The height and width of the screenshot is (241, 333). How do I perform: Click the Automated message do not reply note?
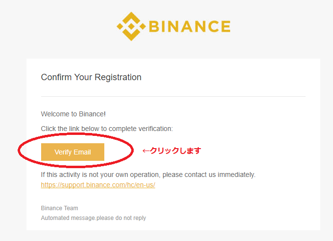(94, 218)
